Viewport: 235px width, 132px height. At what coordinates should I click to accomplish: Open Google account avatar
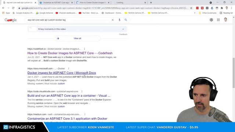point(225,20)
